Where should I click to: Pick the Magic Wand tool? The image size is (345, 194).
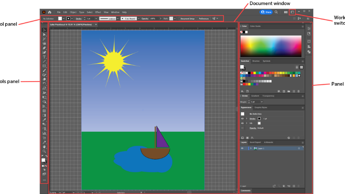click(44, 39)
